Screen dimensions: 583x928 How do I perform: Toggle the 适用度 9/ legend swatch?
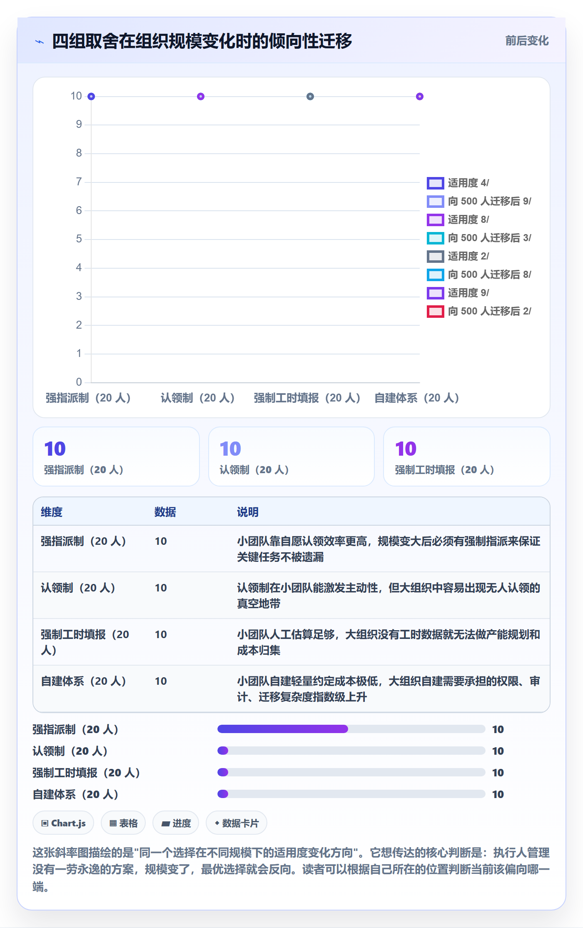tap(435, 293)
